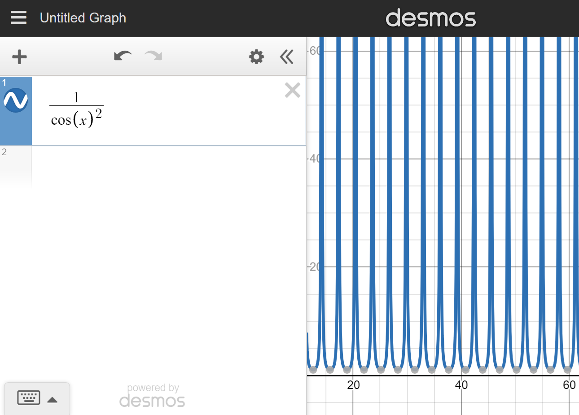The width and height of the screenshot is (579, 415).
Task: Click the x-axis label 60
Action: [569, 385]
